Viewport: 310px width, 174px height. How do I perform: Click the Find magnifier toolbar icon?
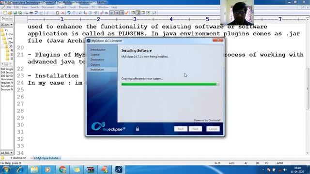tap(80, 13)
